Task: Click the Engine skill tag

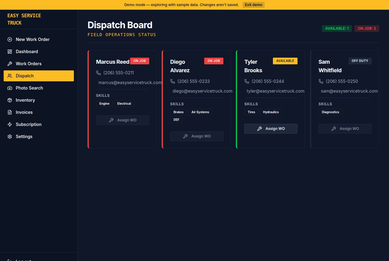Action: (104, 104)
